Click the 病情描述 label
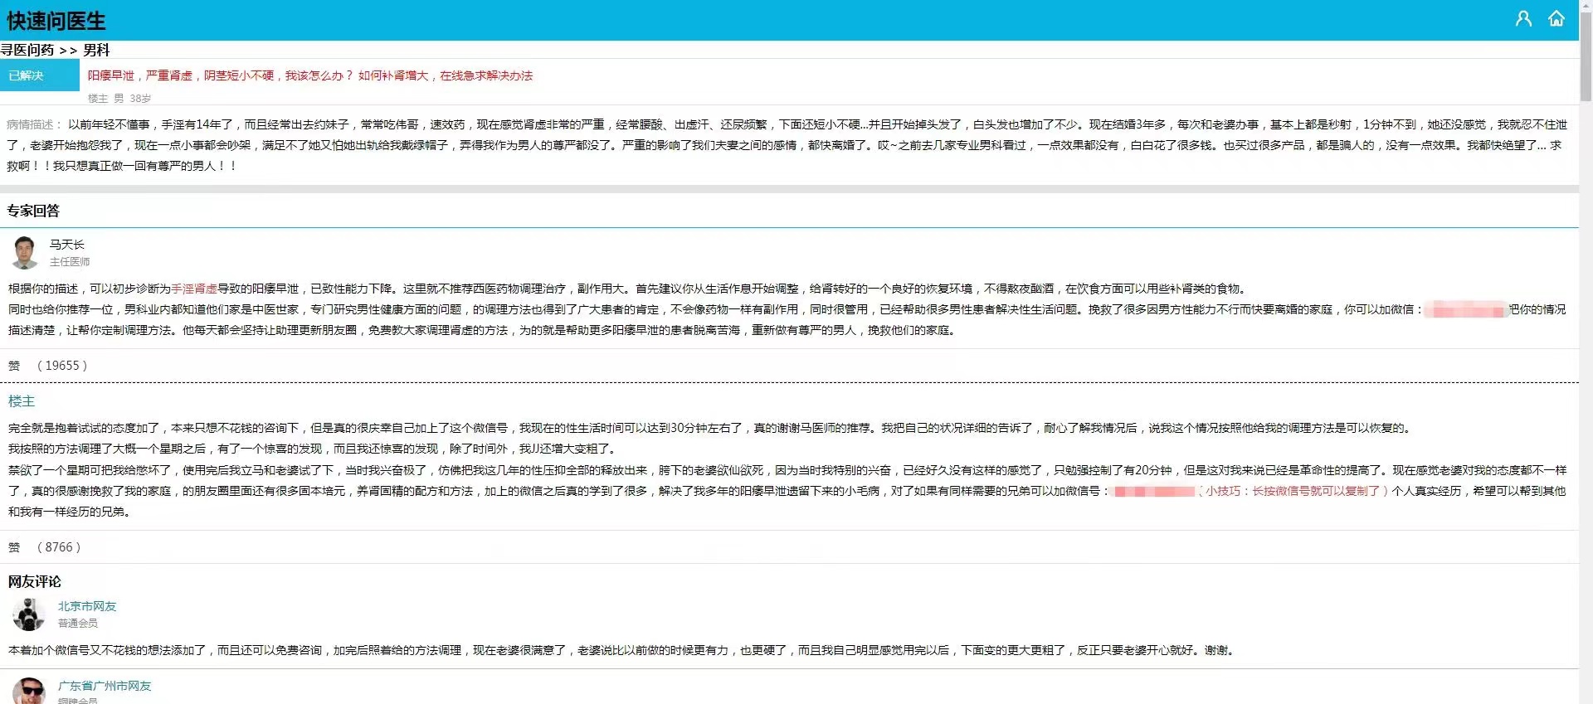 point(34,124)
